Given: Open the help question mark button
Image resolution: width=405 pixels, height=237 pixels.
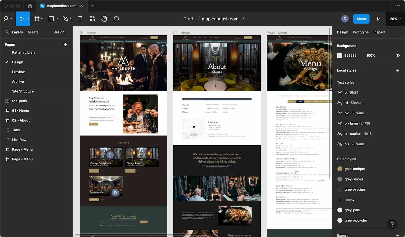Looking at the screenshot, I should coord(392,224).
